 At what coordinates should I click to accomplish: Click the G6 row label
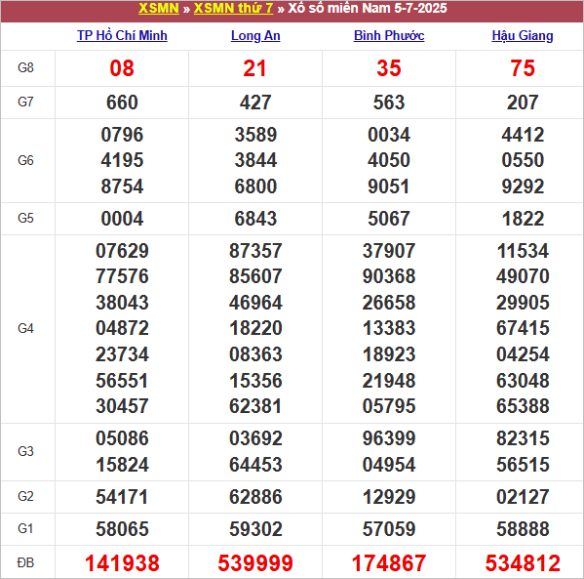point(25,161)
